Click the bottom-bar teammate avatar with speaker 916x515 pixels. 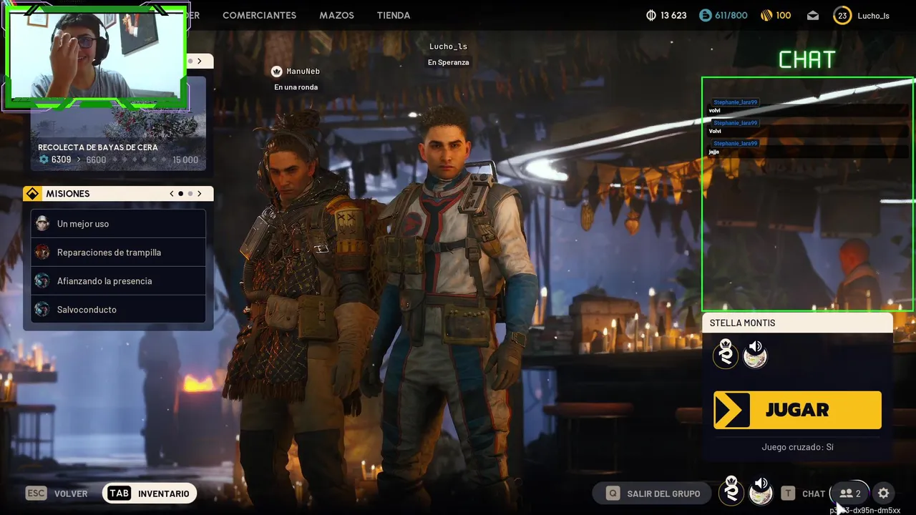[761, 491]
